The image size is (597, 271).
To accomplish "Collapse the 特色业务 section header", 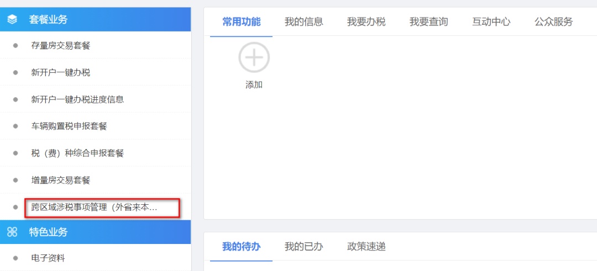I will coord(95,232).
